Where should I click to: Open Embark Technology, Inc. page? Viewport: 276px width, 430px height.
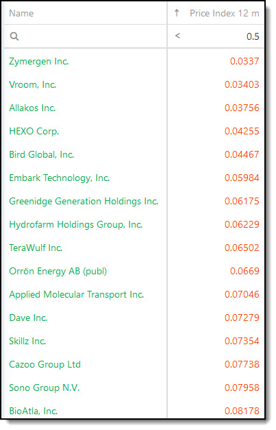[x=60, y=178]
